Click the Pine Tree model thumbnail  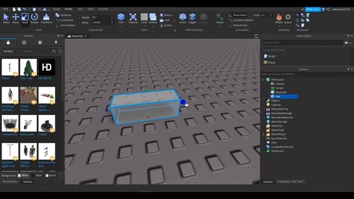[x=28, y=67]
